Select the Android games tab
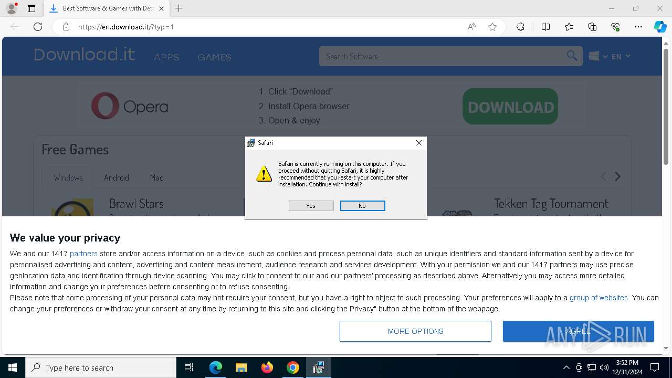The height and width of the screenshot is (378, 672). pos(116,177)
